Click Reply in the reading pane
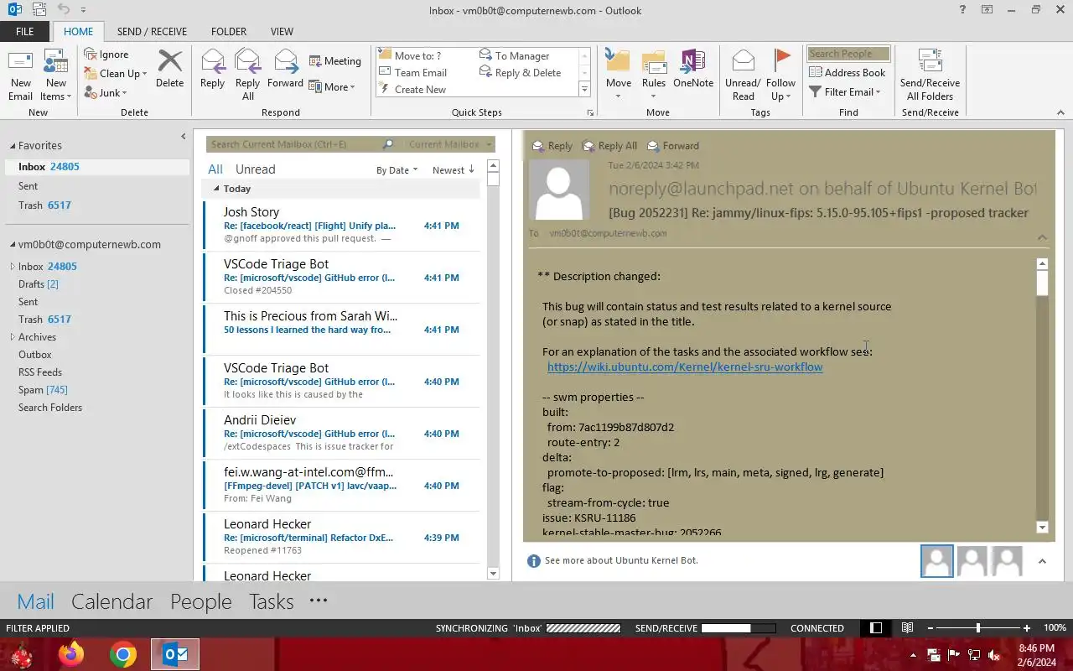 tap(552, 146)
